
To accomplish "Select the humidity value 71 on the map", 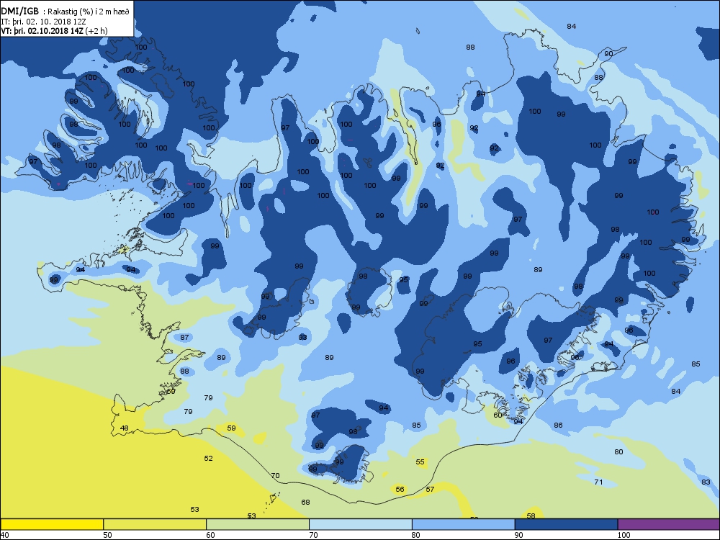I will tap(598, 482).
